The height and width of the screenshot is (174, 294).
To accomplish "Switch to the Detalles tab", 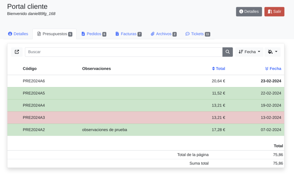I will coord(18,34).
